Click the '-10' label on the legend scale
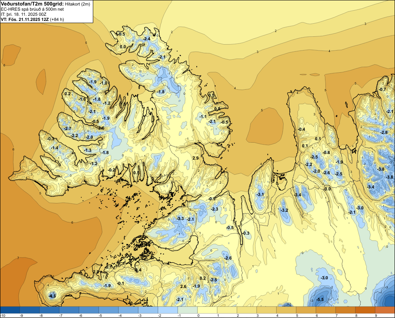The image size is (395, 318). point(3,316)
